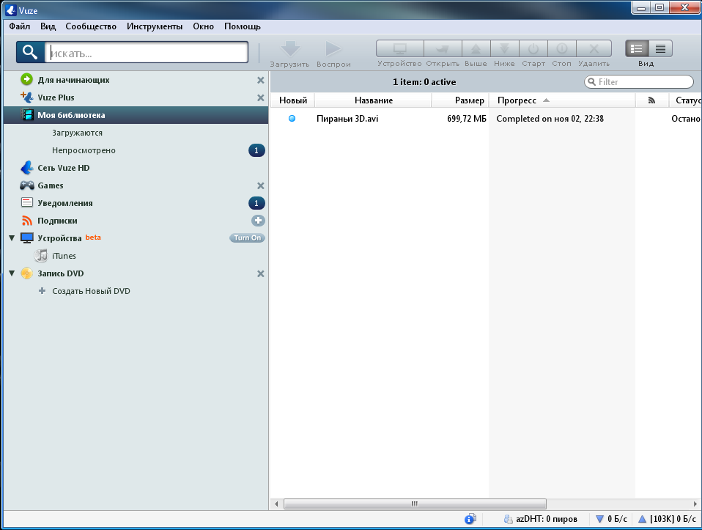Click the Открыть toolbar button
The image size is (702, 530).
click(x=443, y=48)
